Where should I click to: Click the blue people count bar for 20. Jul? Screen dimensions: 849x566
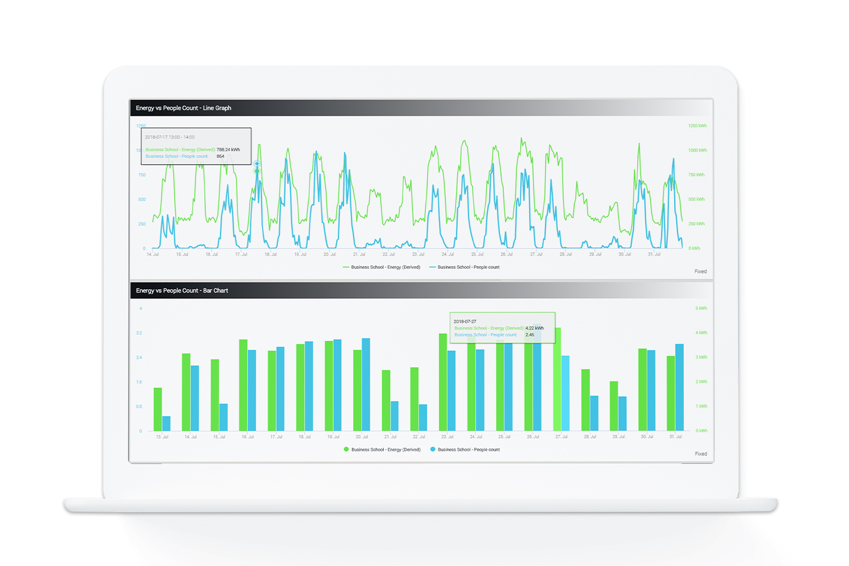(366, 384)
